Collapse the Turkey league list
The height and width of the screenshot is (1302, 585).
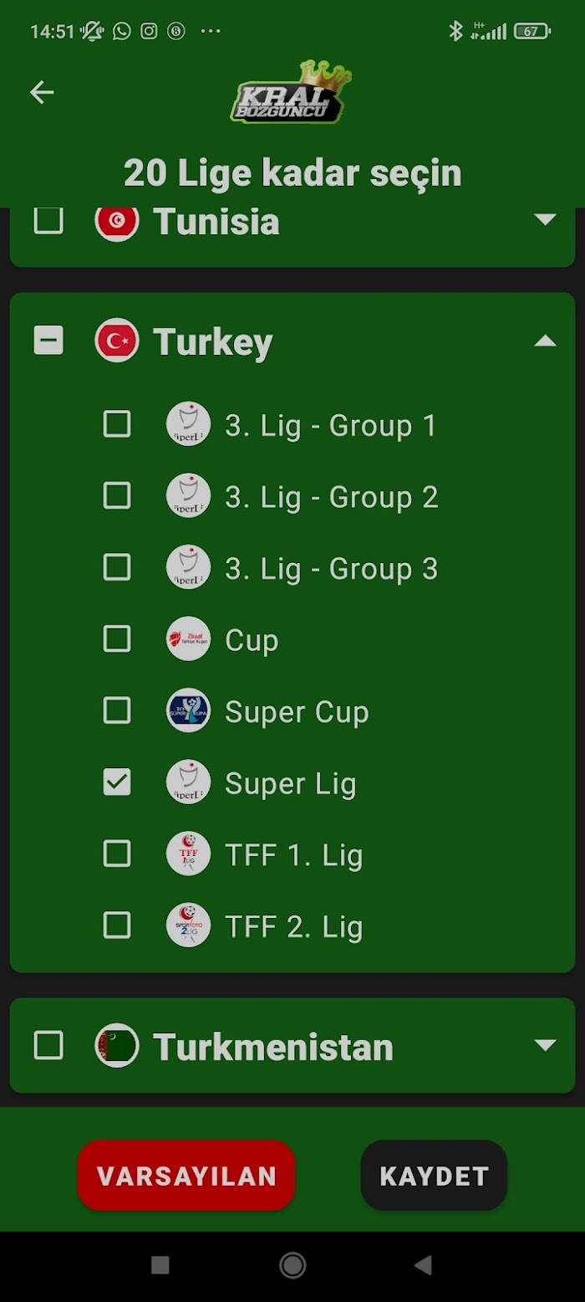coord(545,341)
